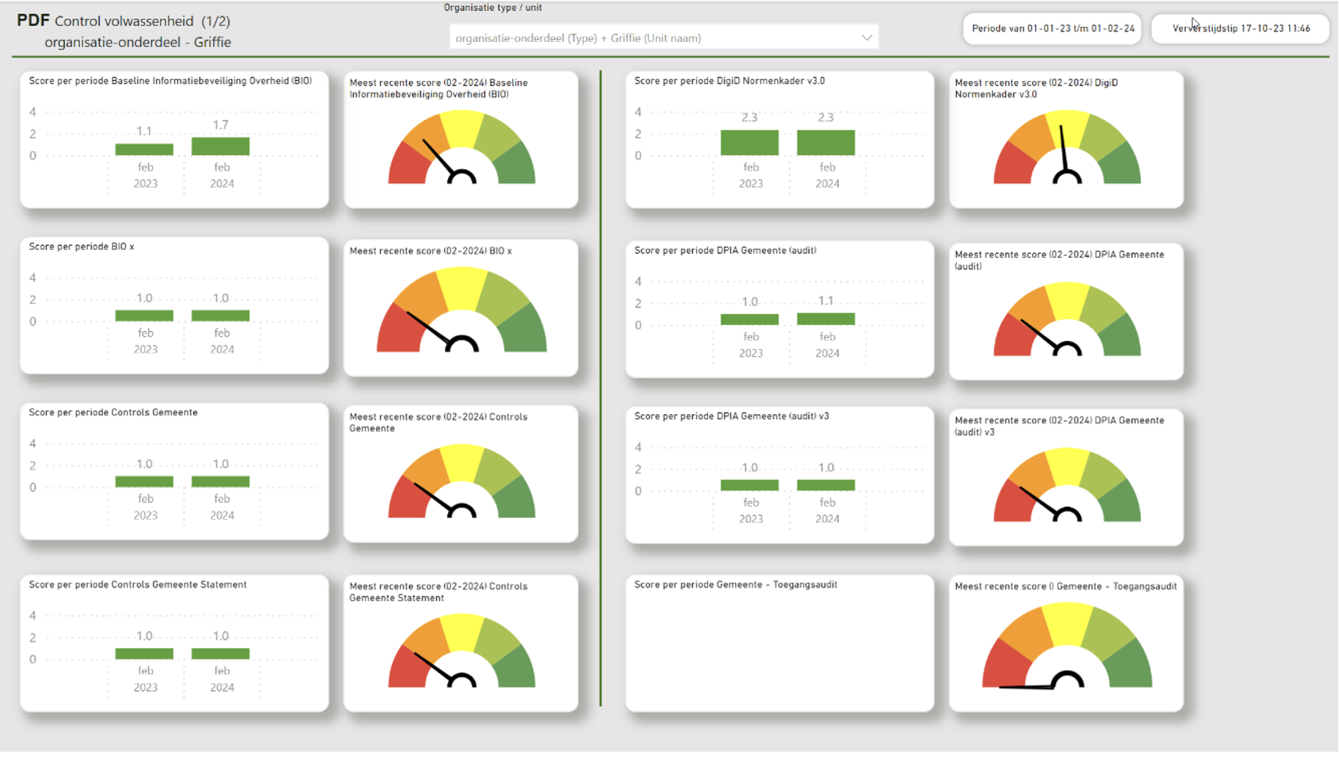
Task: Click the DPIA Gemeente (audit) v3 gauge
Action: (x=1068, y=485)
